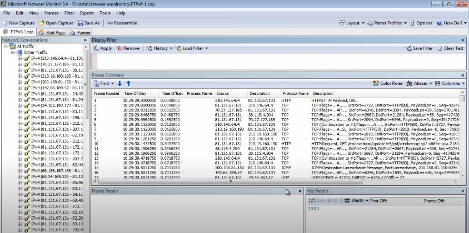Open the Aliases dropdown
The height and width of the screenshot is (233, 469).
pos(420,84)
